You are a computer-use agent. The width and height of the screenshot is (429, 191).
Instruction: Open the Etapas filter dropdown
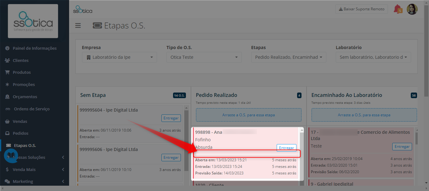coord(289,57)
